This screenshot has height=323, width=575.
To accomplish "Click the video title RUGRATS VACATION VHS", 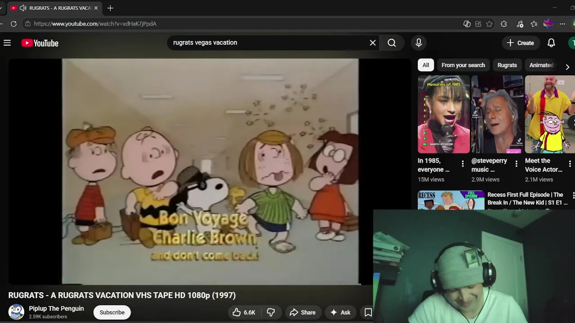I will tap(122, 295).
